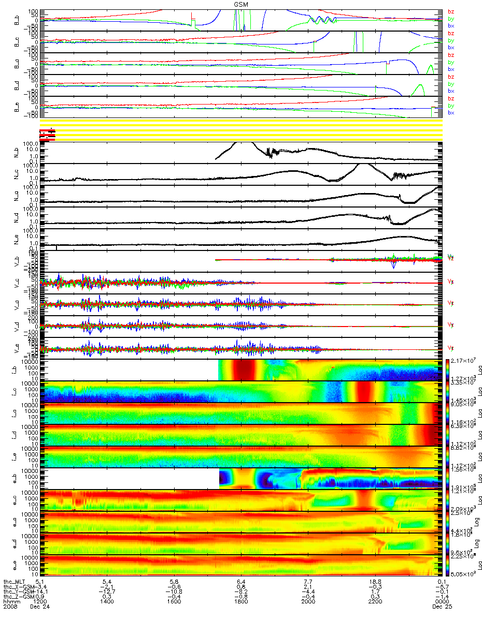The width and height of the screenshot is (482, 621).
Task: Click the 2200 time tick label
Action: click(375, 602)
